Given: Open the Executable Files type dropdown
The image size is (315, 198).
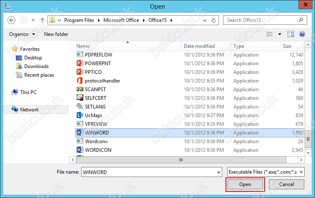Looking at the screenshot, I should click(266, 172).
